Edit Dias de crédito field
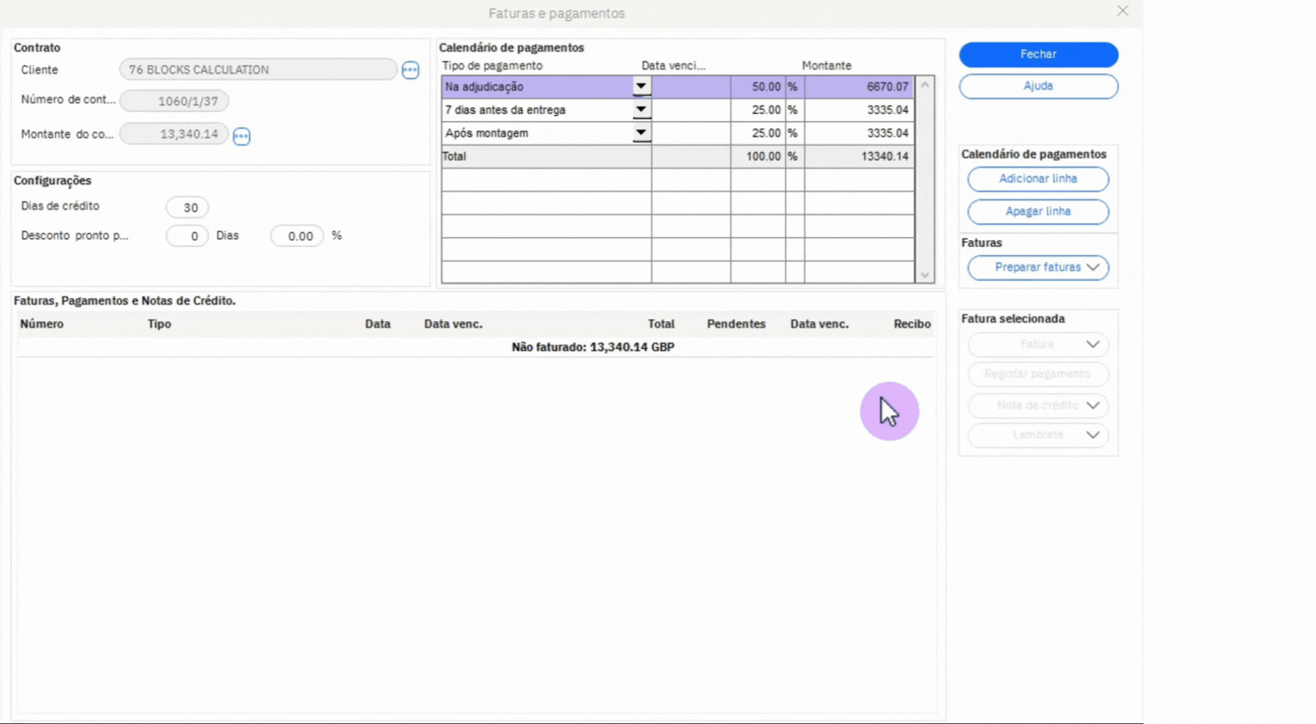This screenshot has height=724, width=1316. click(x=188, y=207)
